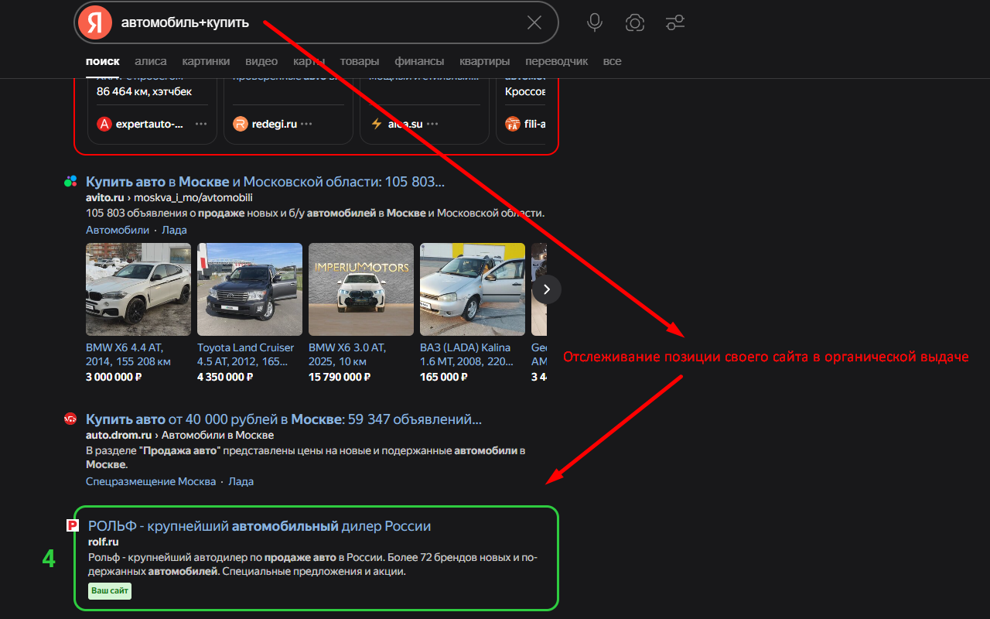Switch to the товары tab
The image size is (990, 619).
tap(360, 61)
